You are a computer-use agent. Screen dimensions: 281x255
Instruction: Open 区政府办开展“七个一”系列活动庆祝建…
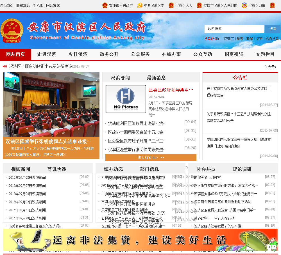pyautogui.click(x=133, y=226)
